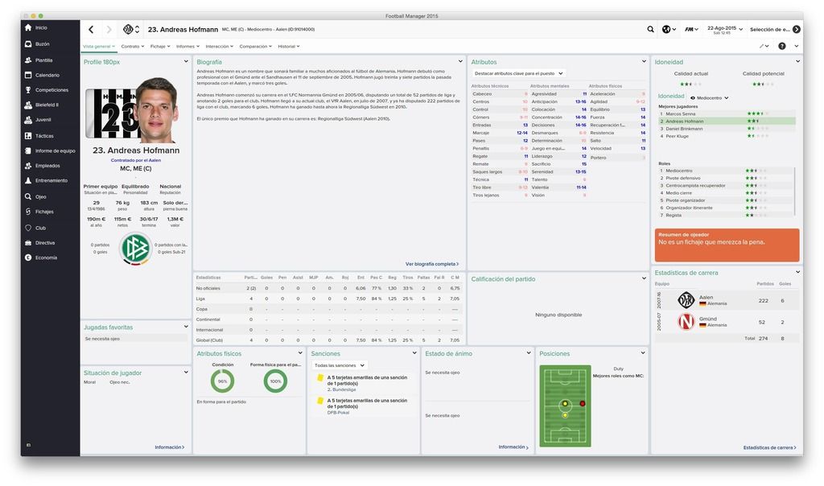
Task: Open the Tácticas tactics board icon
Action: tap(28, 135)
